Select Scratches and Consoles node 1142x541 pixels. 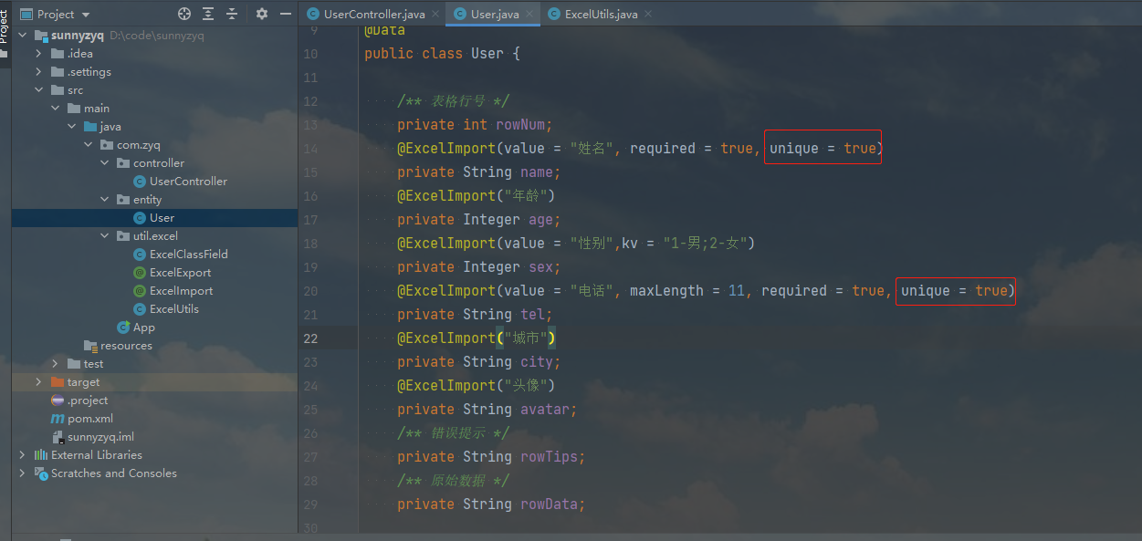(113, 473)
